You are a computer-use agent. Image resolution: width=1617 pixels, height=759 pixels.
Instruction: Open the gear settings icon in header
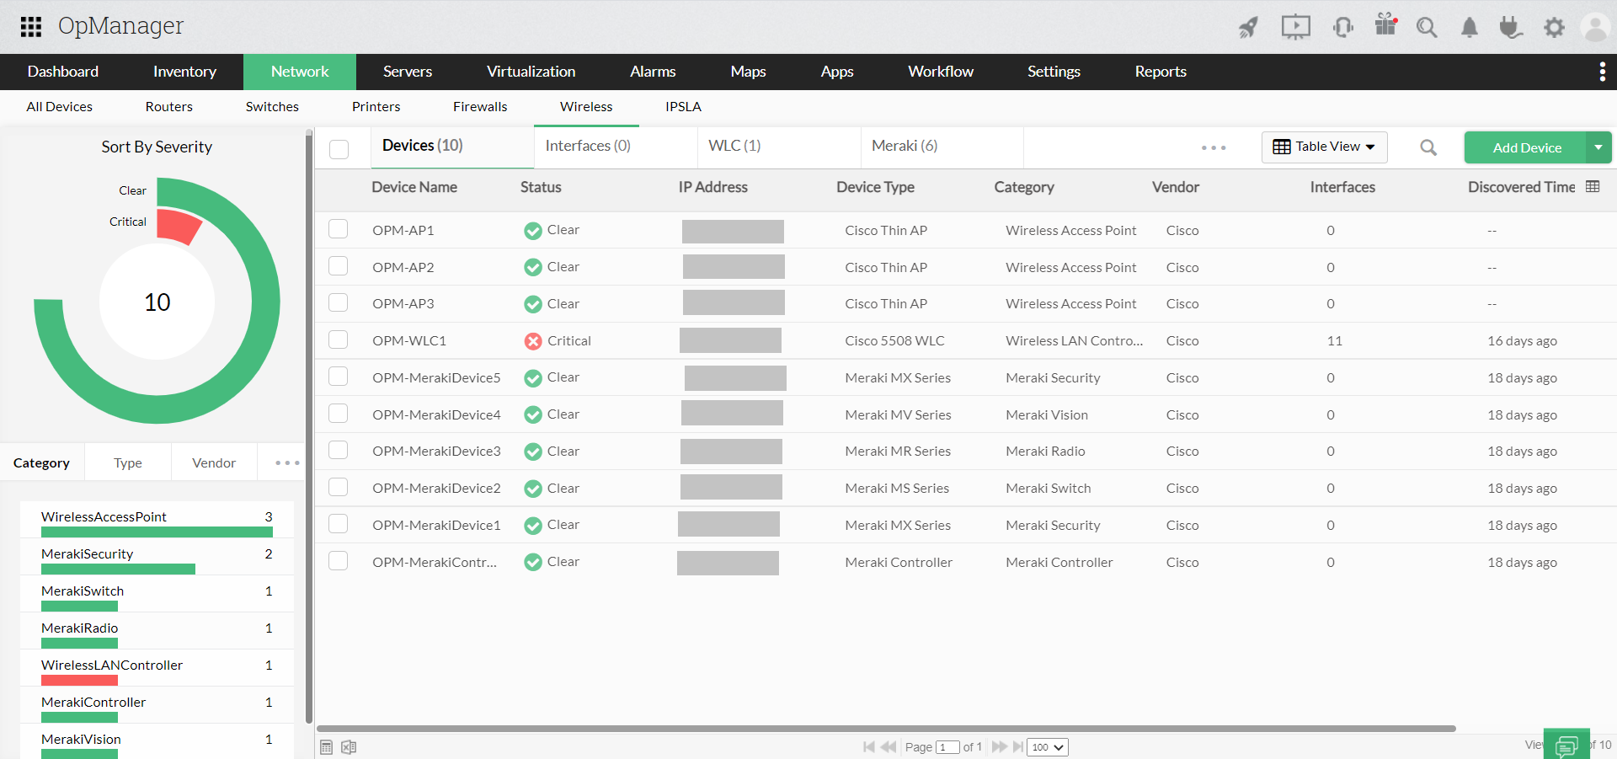tap(1554, 28)
